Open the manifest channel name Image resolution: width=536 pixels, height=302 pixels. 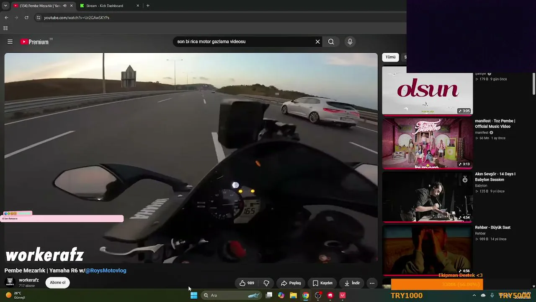tap(482, 133)
